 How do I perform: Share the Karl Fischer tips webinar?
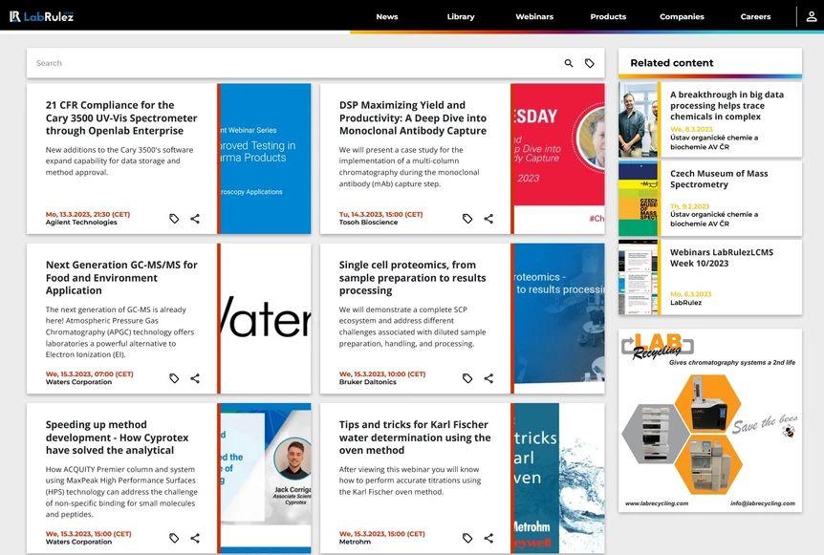(x=488, y=538)
